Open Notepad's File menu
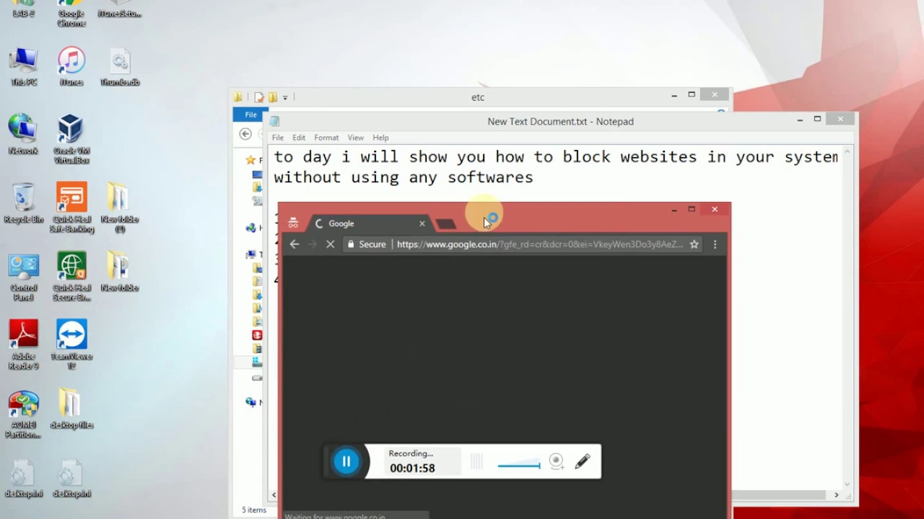Viewport: 924px width, 519px height. point(278,138)
